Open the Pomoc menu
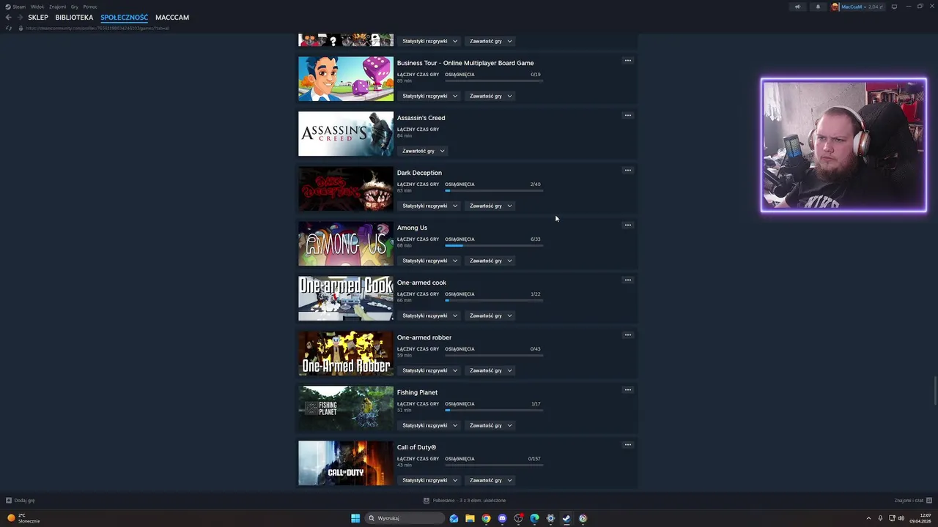The width and height of the screenshot is (938, 527). point(90,7)
